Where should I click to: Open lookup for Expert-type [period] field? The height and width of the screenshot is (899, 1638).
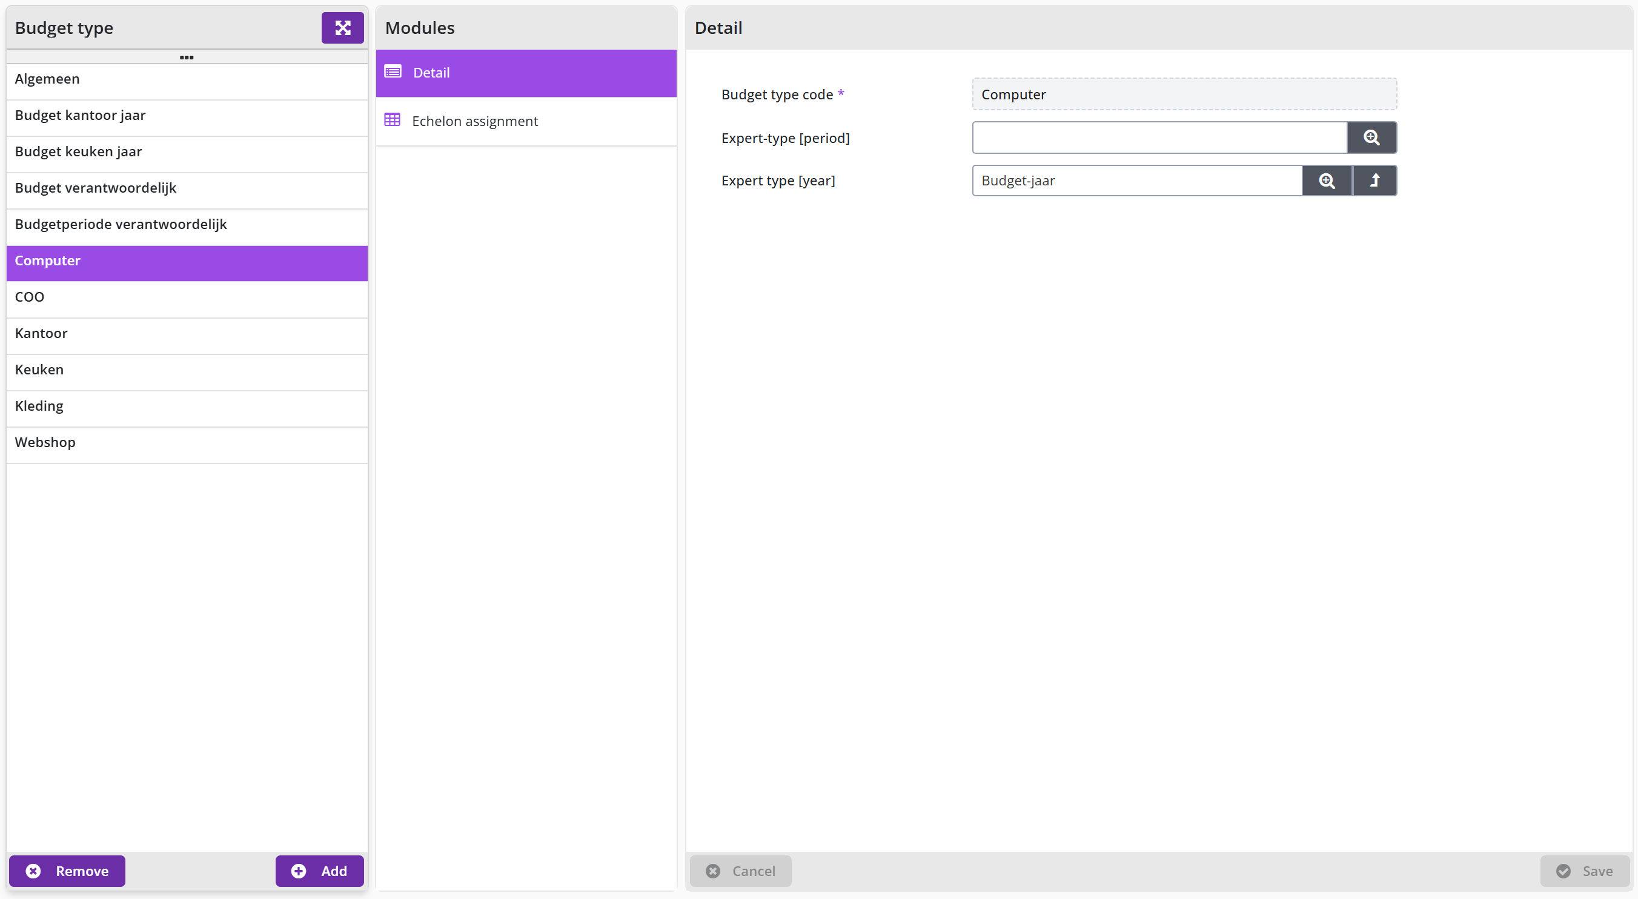pos(1371,138)
